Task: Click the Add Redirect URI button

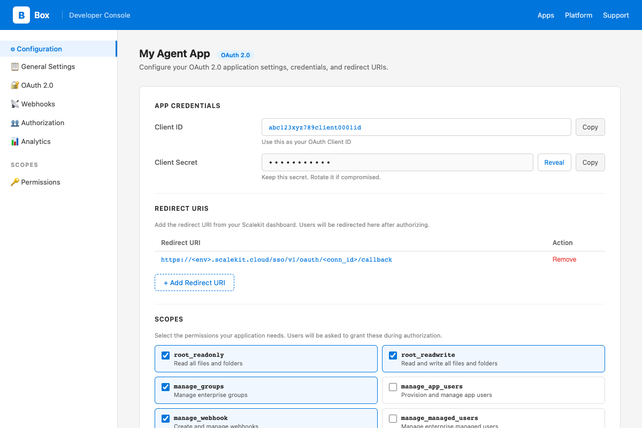Action: click(194, 282)
